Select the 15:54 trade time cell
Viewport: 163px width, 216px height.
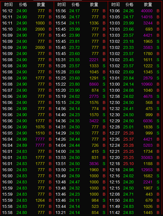click(61, 23)
